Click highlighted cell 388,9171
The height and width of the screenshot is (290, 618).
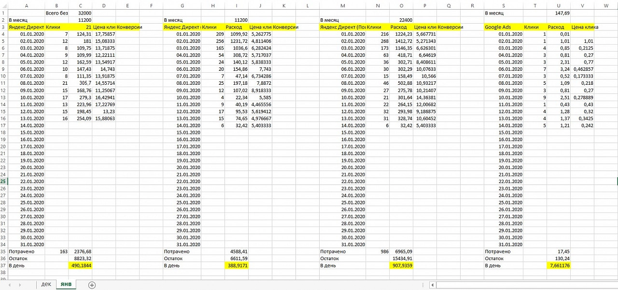(237, 265)
